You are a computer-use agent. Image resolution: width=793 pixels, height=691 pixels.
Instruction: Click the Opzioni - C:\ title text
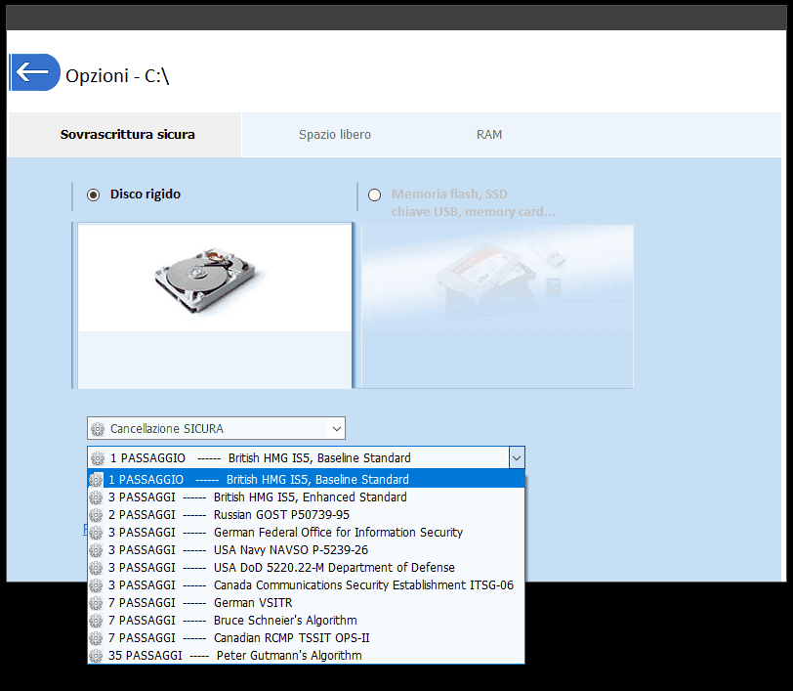click(117, 76)
